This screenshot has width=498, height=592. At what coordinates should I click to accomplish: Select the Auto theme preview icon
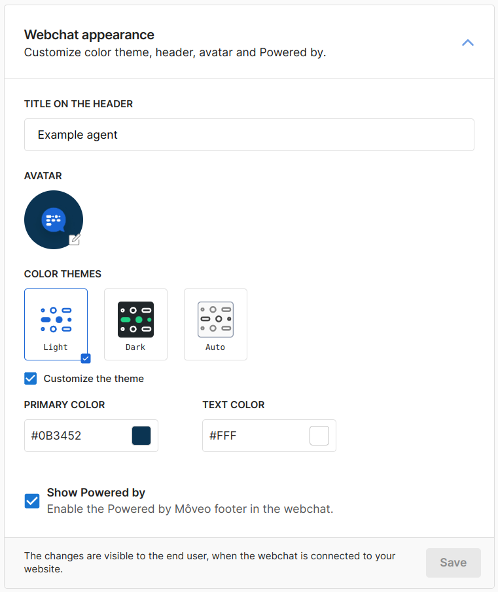tap(215, 319)
